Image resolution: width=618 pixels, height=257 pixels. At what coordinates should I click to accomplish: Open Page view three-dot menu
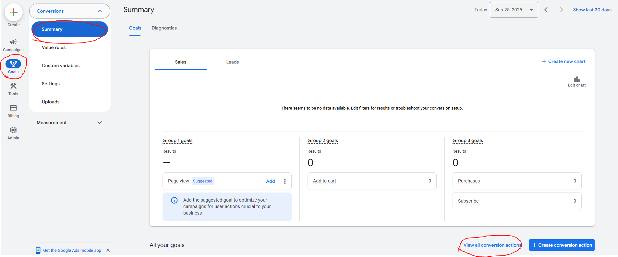[285, 181]
